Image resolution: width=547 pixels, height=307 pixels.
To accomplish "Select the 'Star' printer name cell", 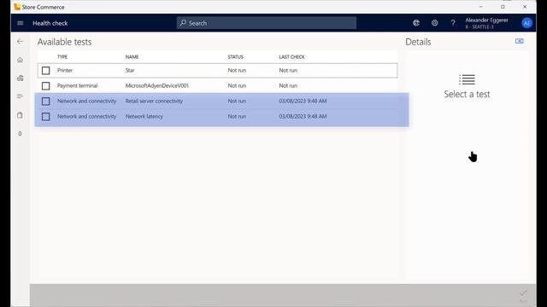I will pos(130,70).
